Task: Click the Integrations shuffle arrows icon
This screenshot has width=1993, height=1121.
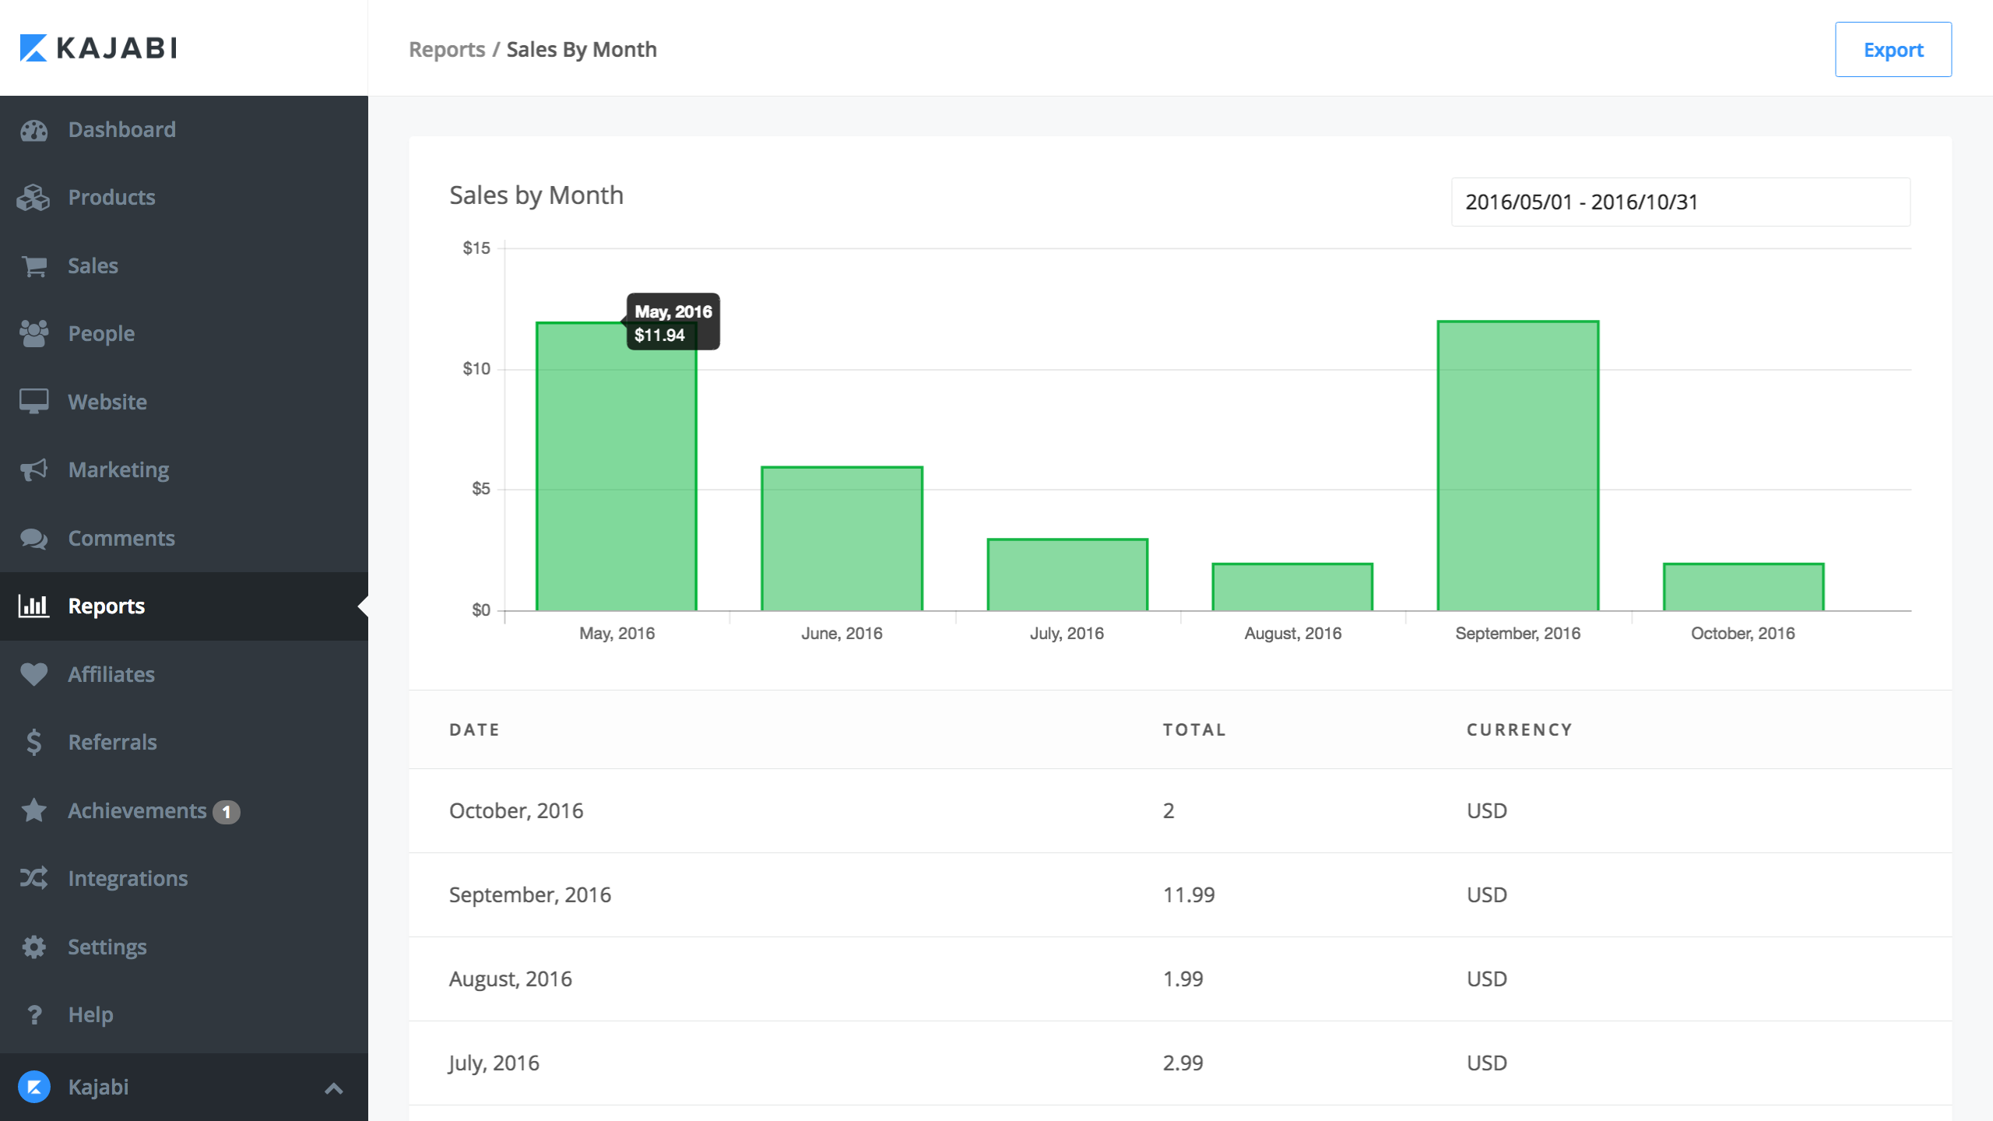Action: [33, 879]
